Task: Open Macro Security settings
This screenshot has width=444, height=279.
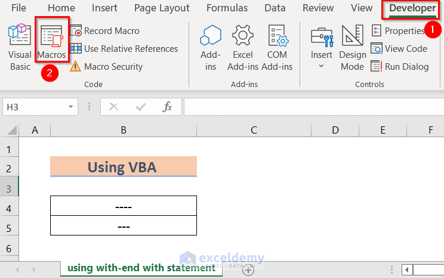Action: (106, 67)
